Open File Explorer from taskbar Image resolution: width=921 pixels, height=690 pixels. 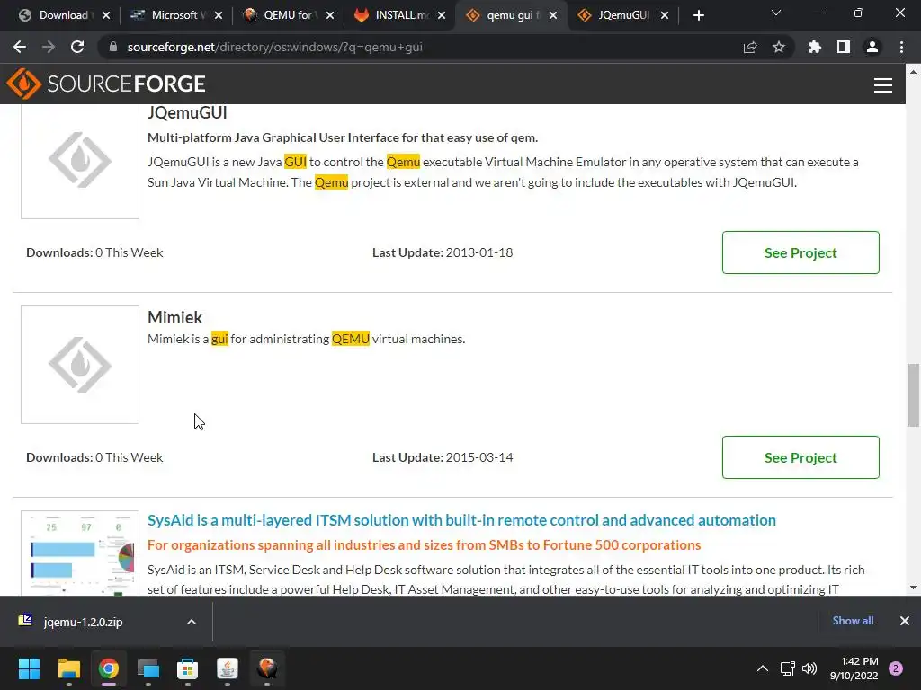coord(68,668)
